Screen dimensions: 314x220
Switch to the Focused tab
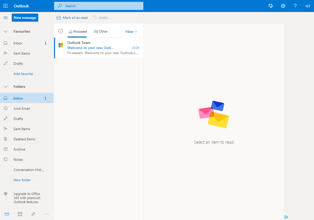pyautogui.click(x=78, y=32)
